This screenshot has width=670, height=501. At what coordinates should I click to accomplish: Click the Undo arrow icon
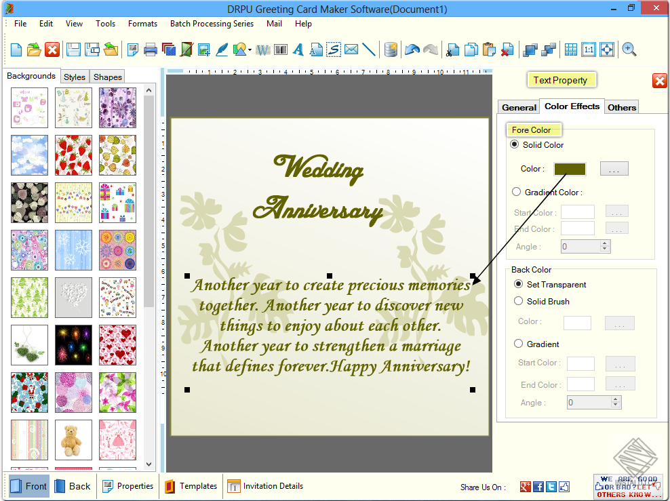(411, 49)
